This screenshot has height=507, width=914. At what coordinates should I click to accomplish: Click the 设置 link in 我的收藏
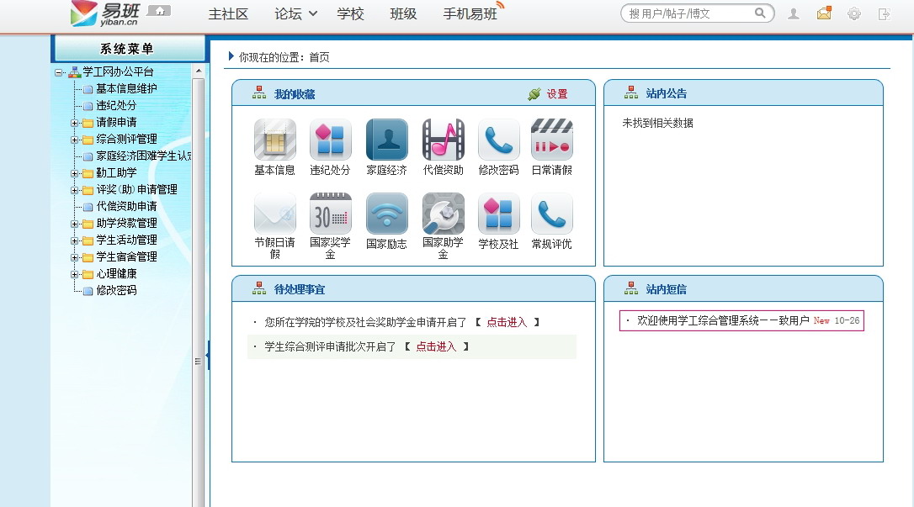pyautogui.click(x=556, y=94)
